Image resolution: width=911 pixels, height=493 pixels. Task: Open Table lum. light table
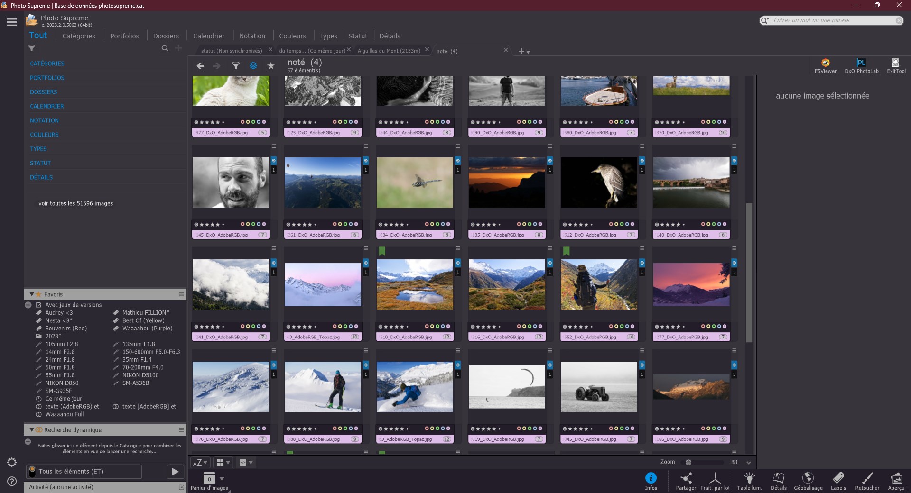pyautogui.click(x=749, y=481)
